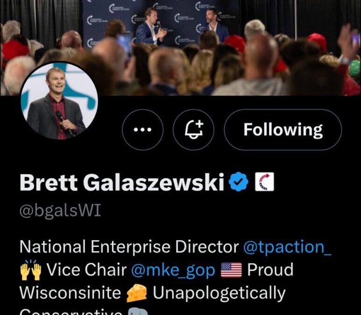Tap the American flag emoji in bio
Screen dimensions: 361x315
click(x=231, y=270)
